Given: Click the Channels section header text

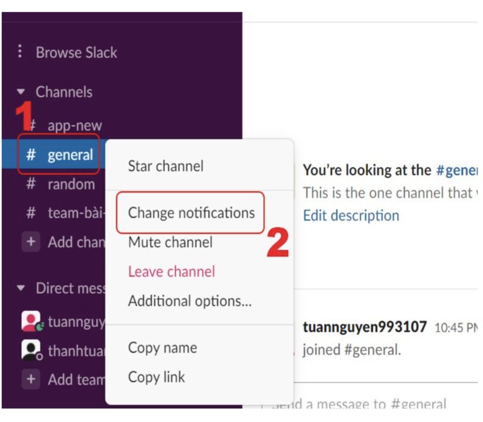Looking at the screenshot, I should 64,92.
